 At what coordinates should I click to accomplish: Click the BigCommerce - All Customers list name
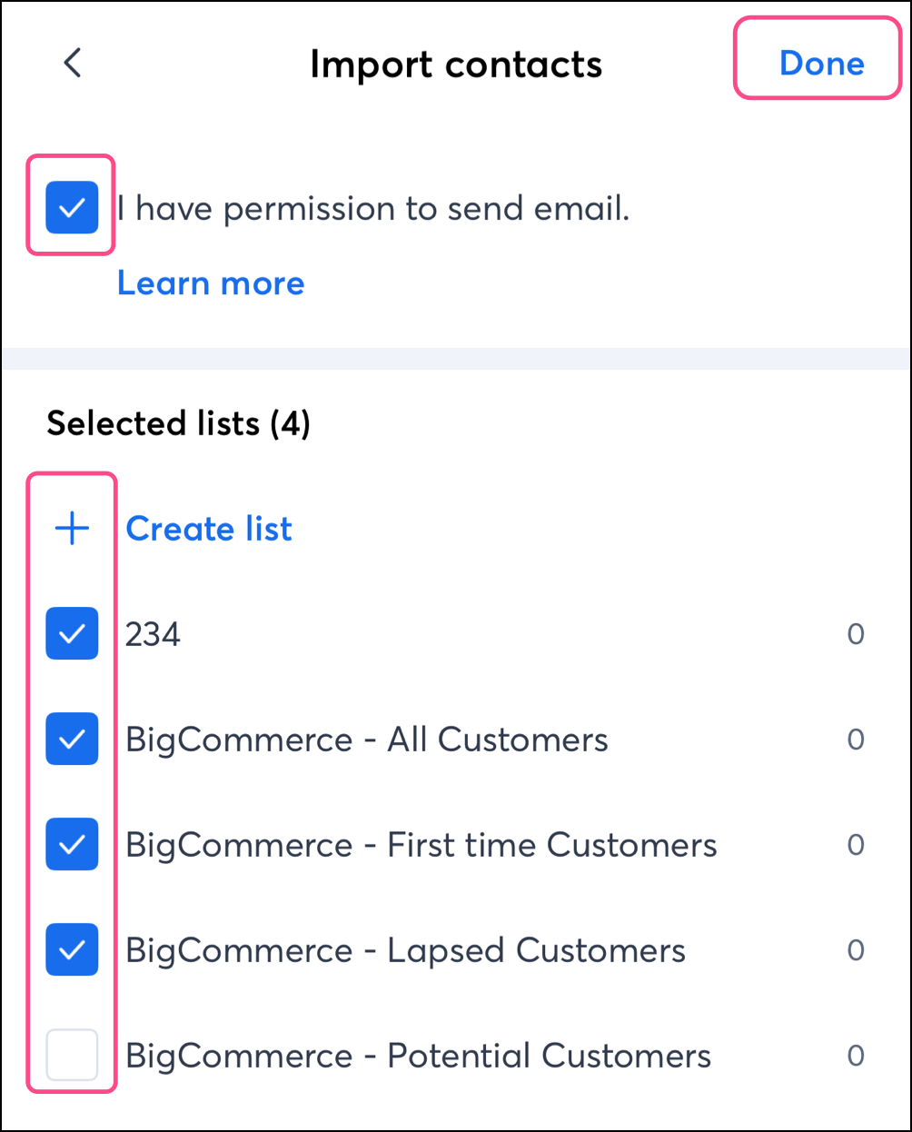(x=366, y=740)
